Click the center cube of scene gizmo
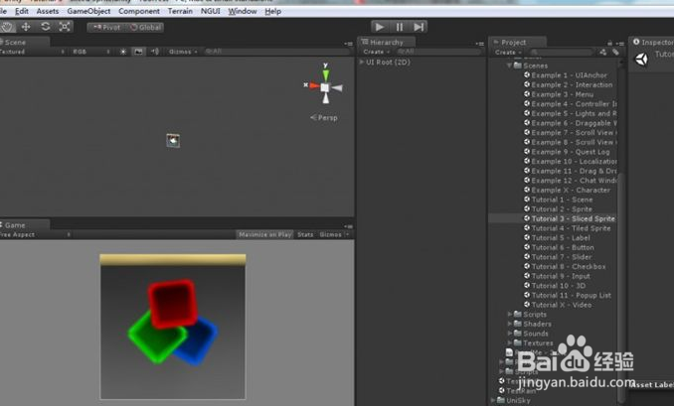Image resolution: width=674 pixels, height=406 pixels. click(325, 87)
